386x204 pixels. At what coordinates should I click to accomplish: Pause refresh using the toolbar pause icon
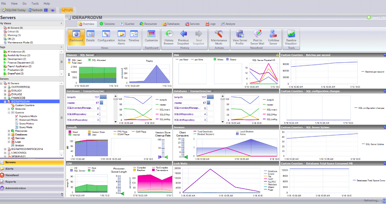pos(46,10)
